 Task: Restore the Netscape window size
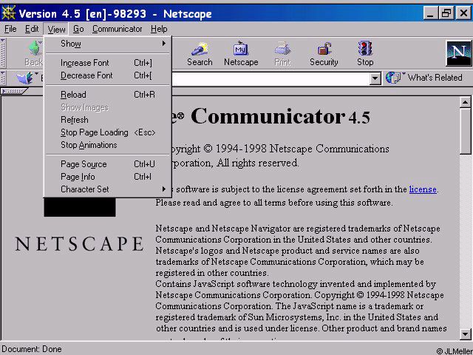(x=446, y=13)
